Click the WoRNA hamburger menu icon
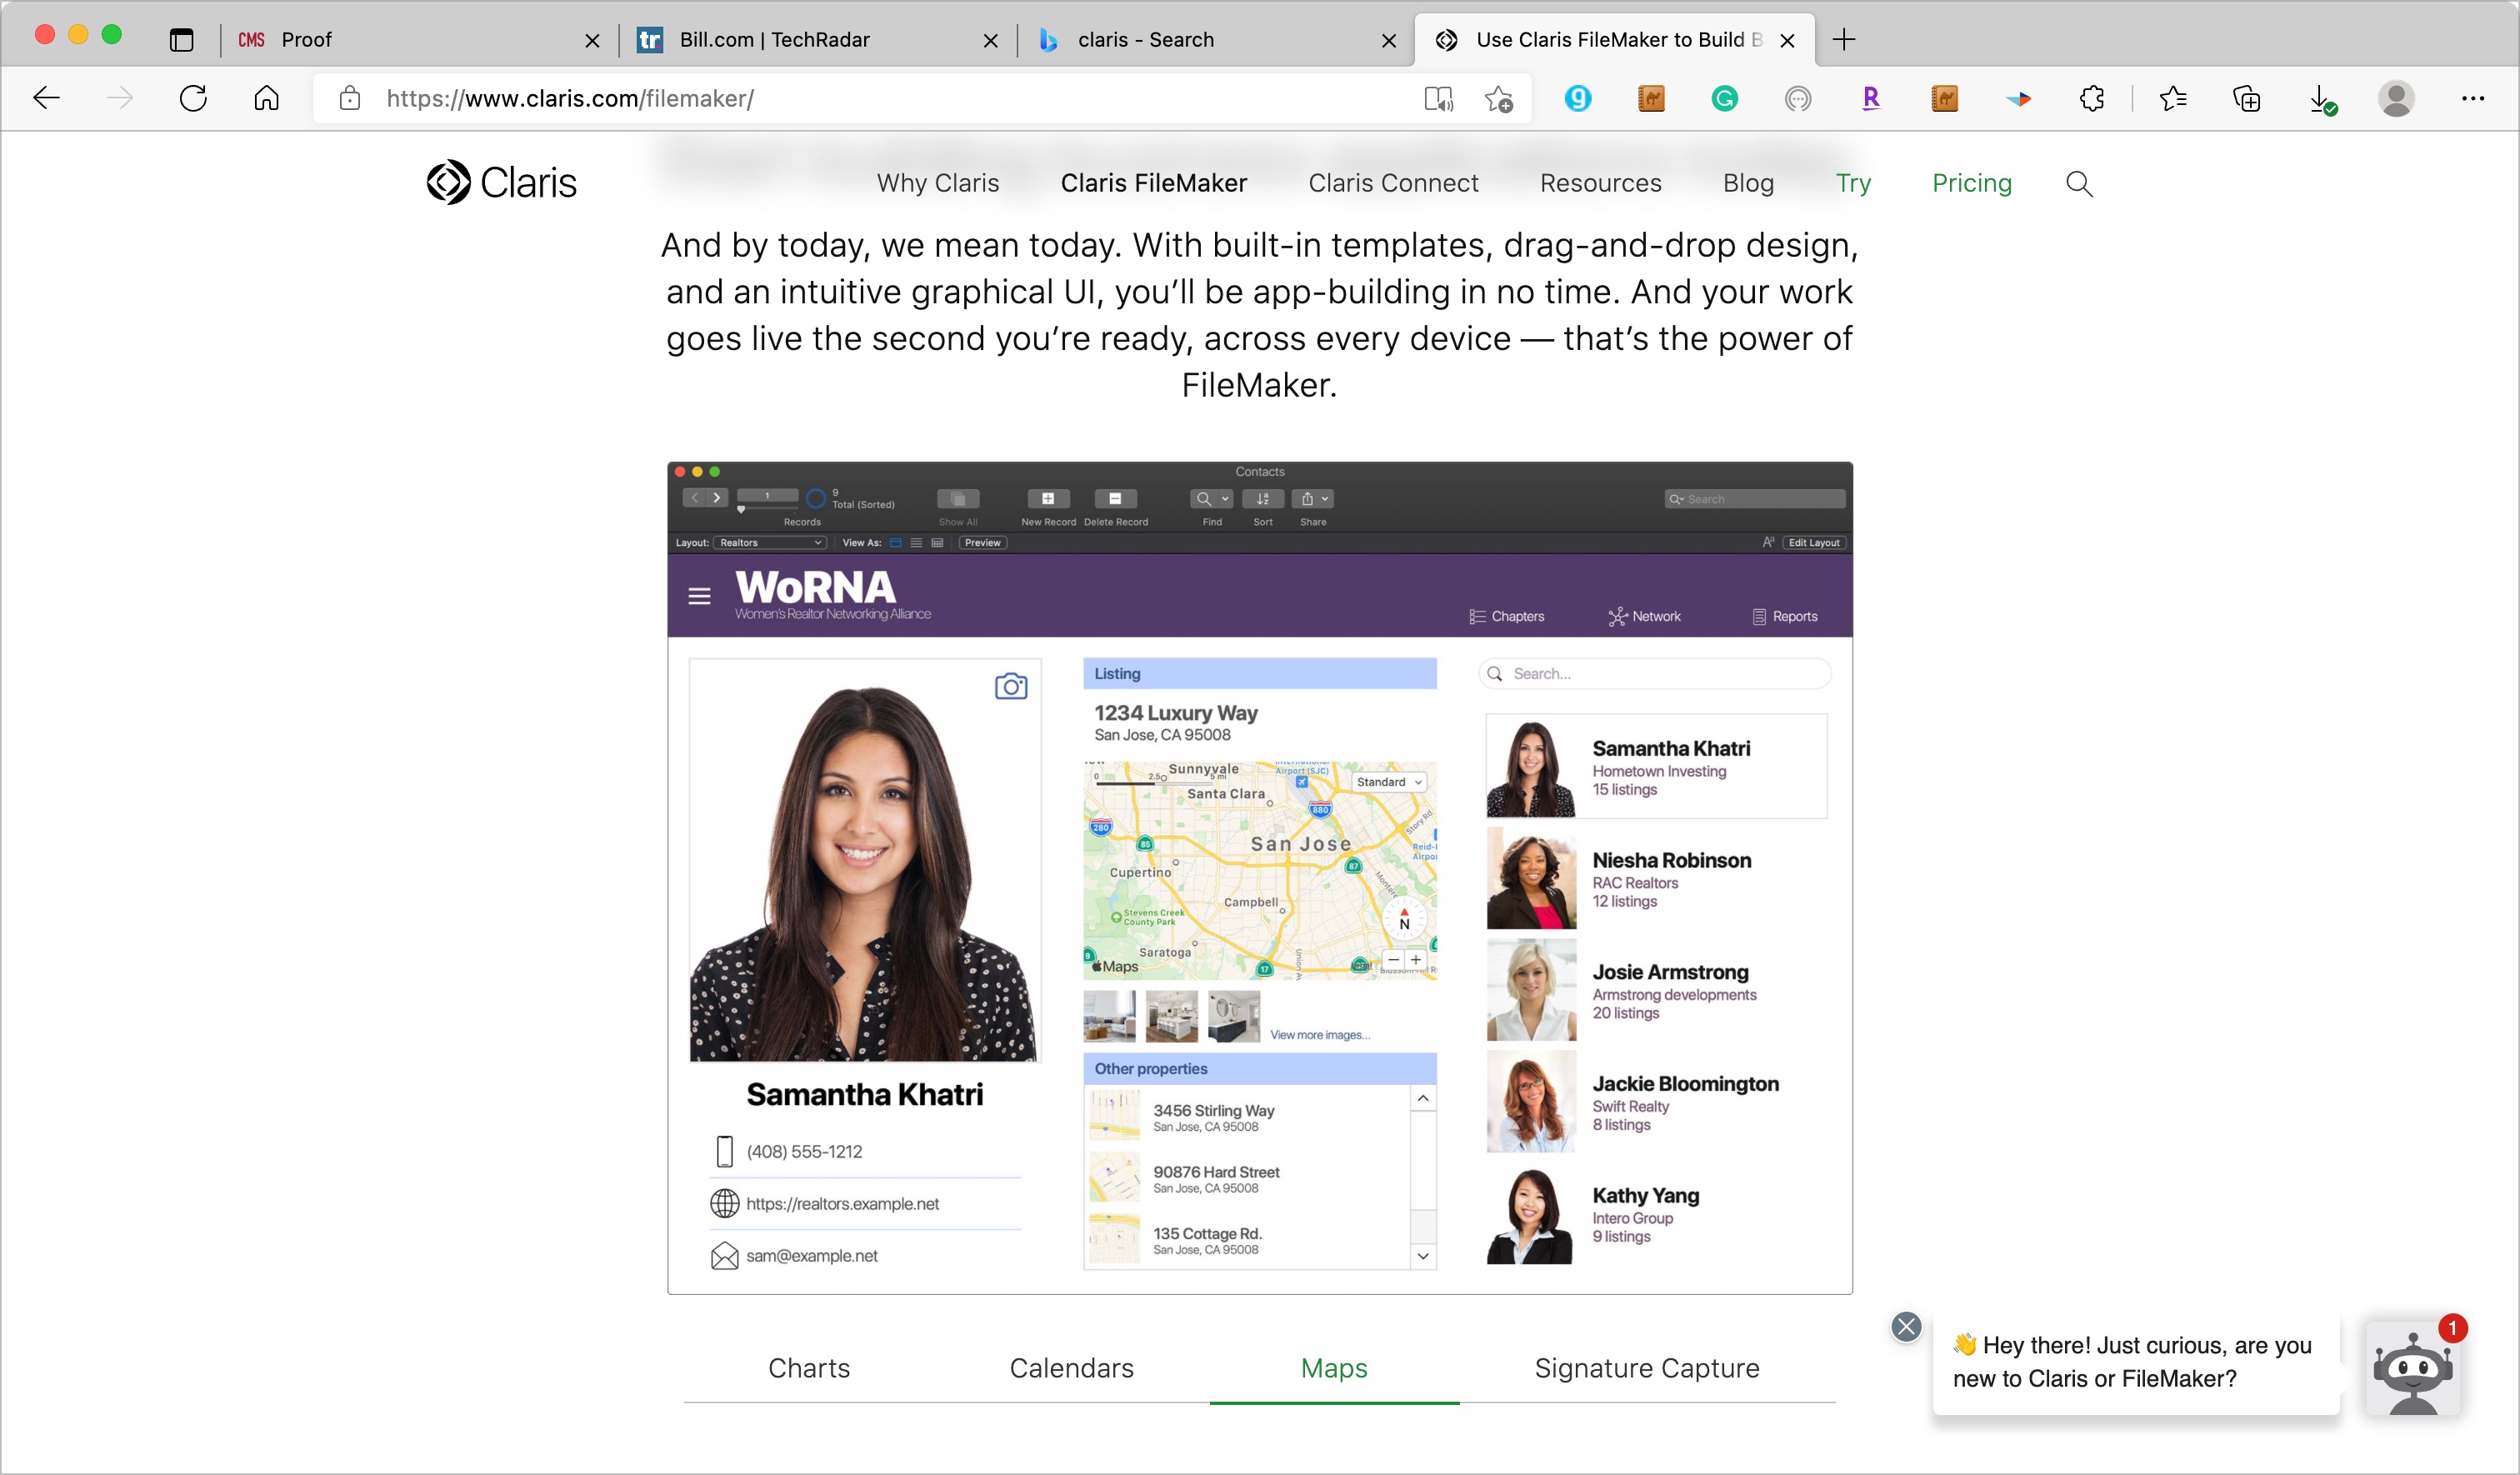Image resolution: width=2520 pixels, height=1475 pixels. click(699, 596)
